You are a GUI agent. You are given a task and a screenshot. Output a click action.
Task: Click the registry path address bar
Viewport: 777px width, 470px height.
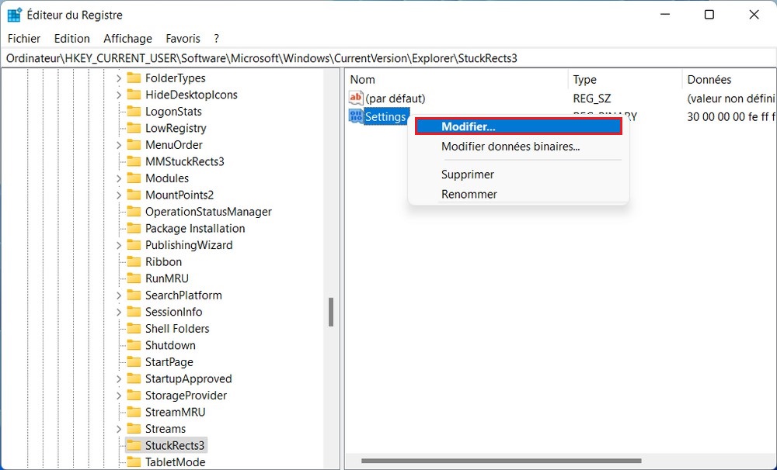click(x=388, y=58)
